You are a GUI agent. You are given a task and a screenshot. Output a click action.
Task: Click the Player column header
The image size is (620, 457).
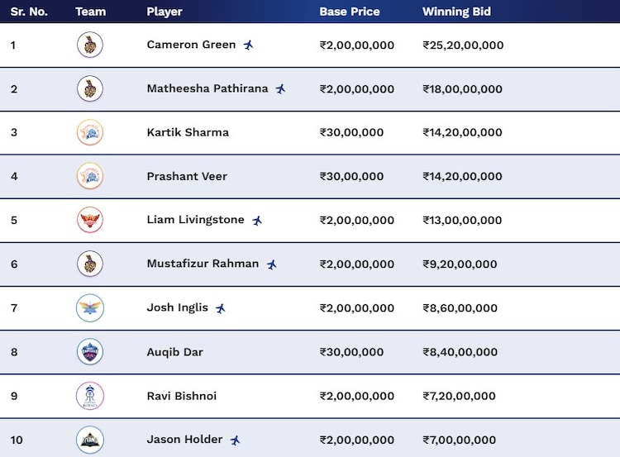tap(165, 12)
